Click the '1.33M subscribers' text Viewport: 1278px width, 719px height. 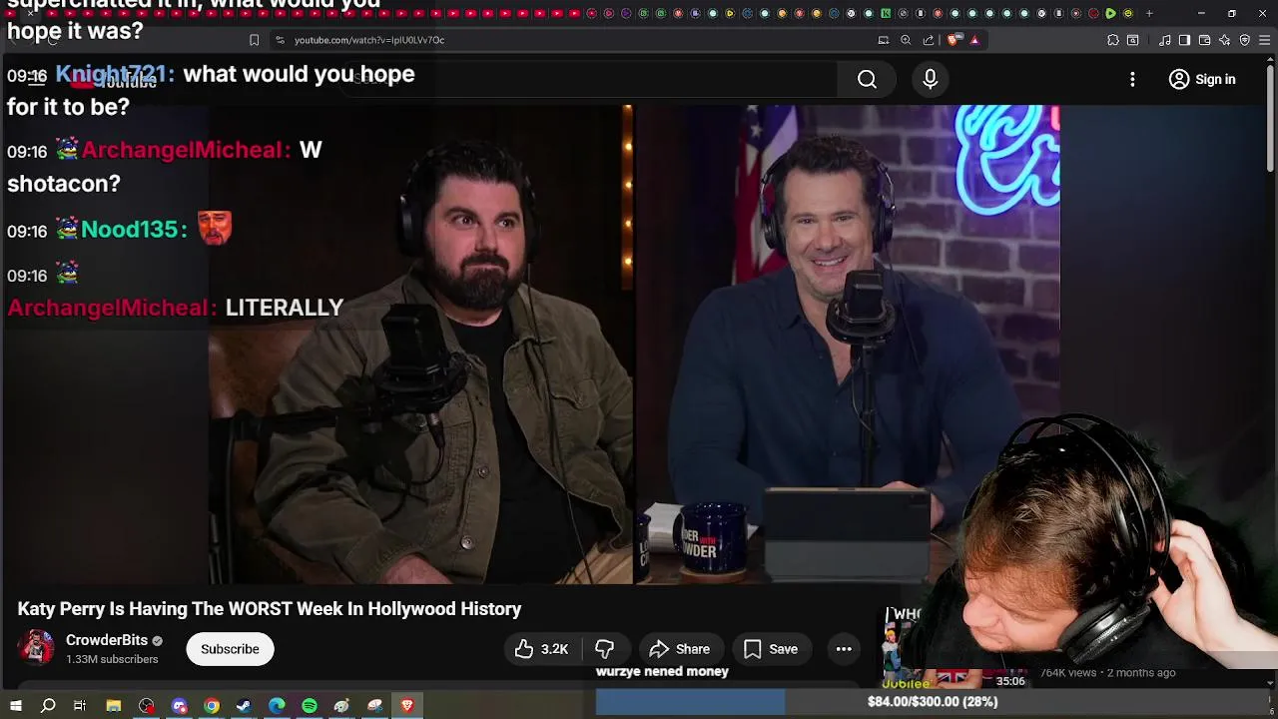click(112, 659)
